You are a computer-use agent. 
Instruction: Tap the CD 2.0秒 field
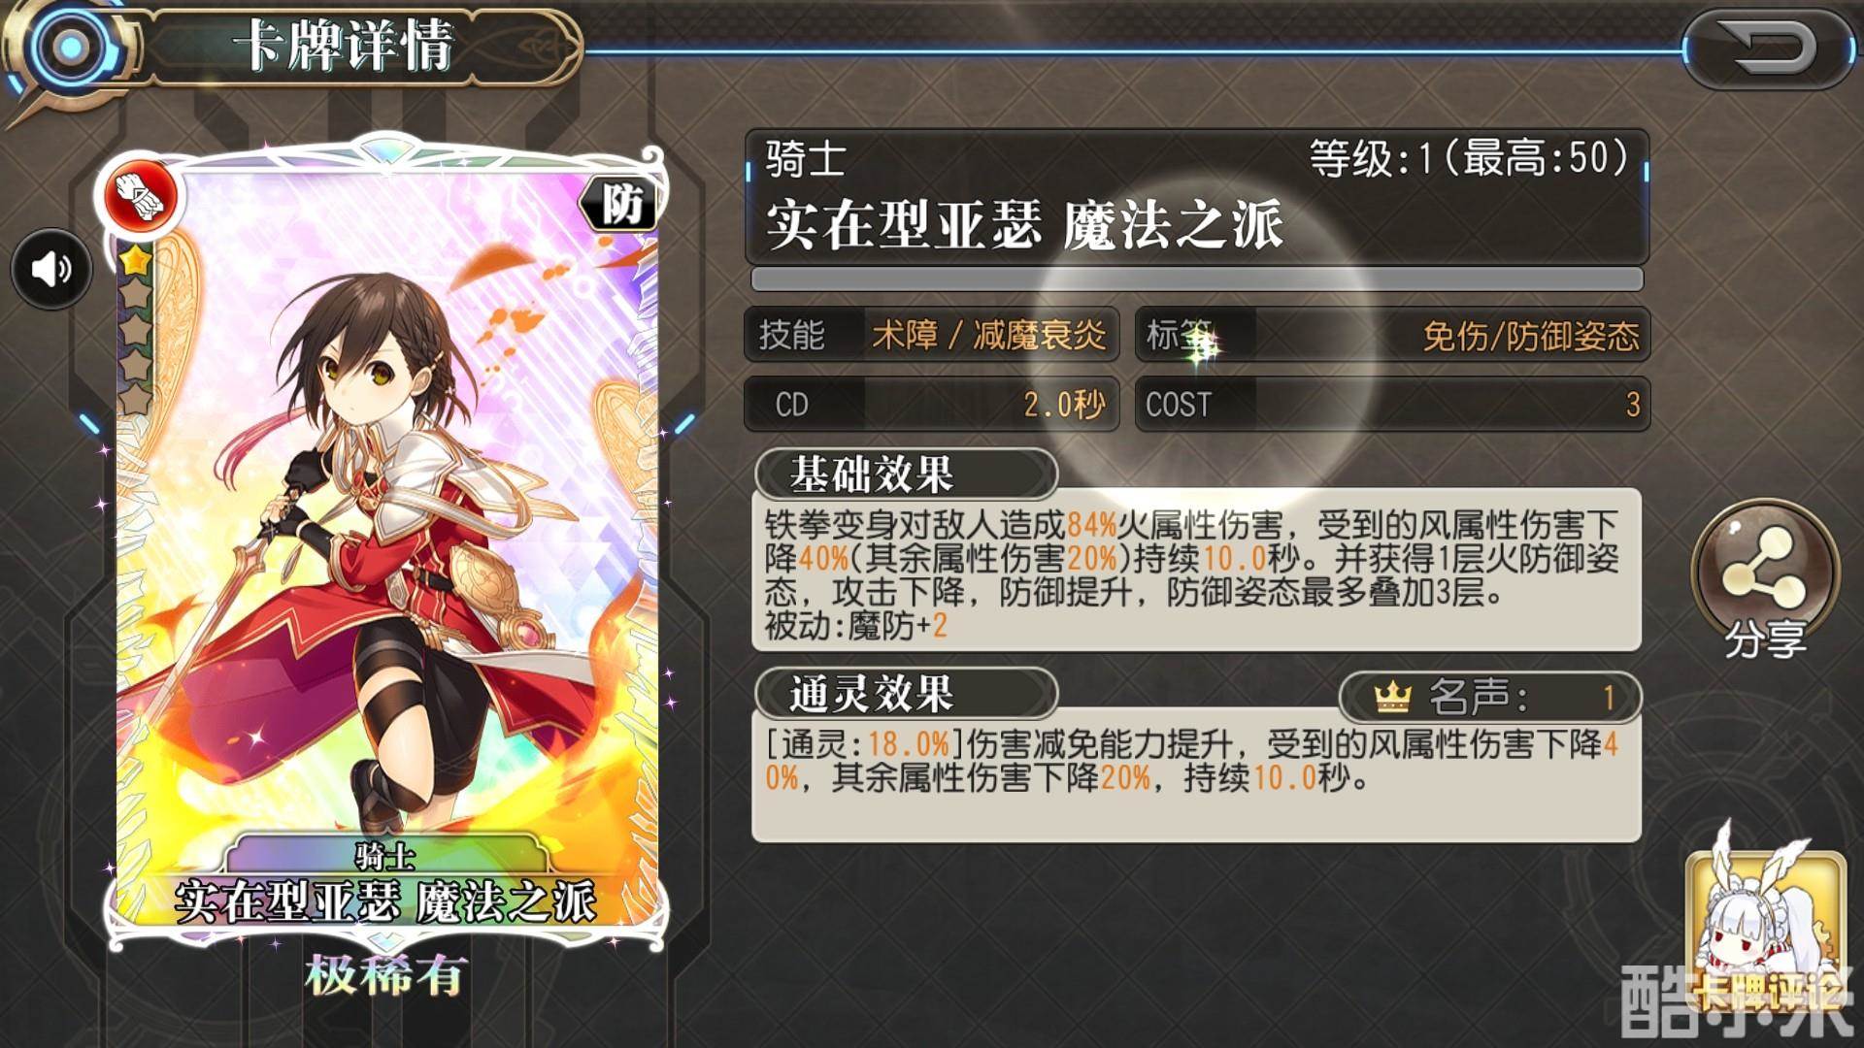932,404
